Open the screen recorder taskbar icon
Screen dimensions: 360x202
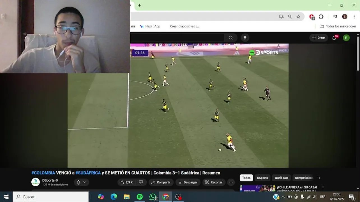coord(179,197)
